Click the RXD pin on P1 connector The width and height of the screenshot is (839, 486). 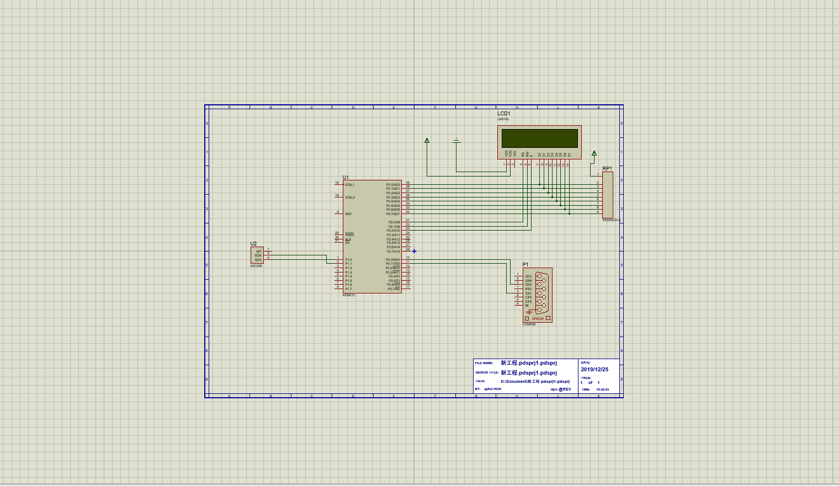click(528, 285)
